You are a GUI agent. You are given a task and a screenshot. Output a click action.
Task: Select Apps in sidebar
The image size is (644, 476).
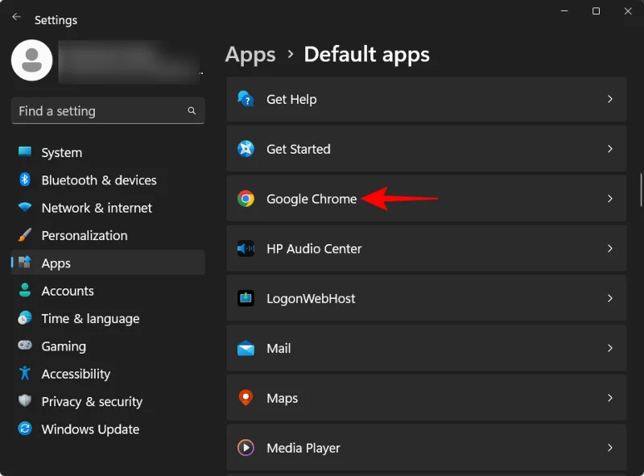click(x=108, y=263)
